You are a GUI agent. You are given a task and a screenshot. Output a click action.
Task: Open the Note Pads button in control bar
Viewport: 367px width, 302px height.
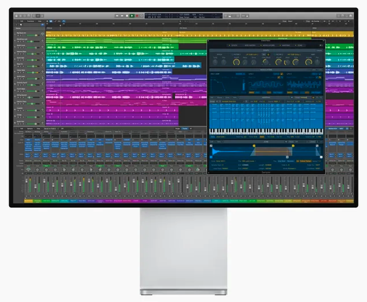coord(342,16)
